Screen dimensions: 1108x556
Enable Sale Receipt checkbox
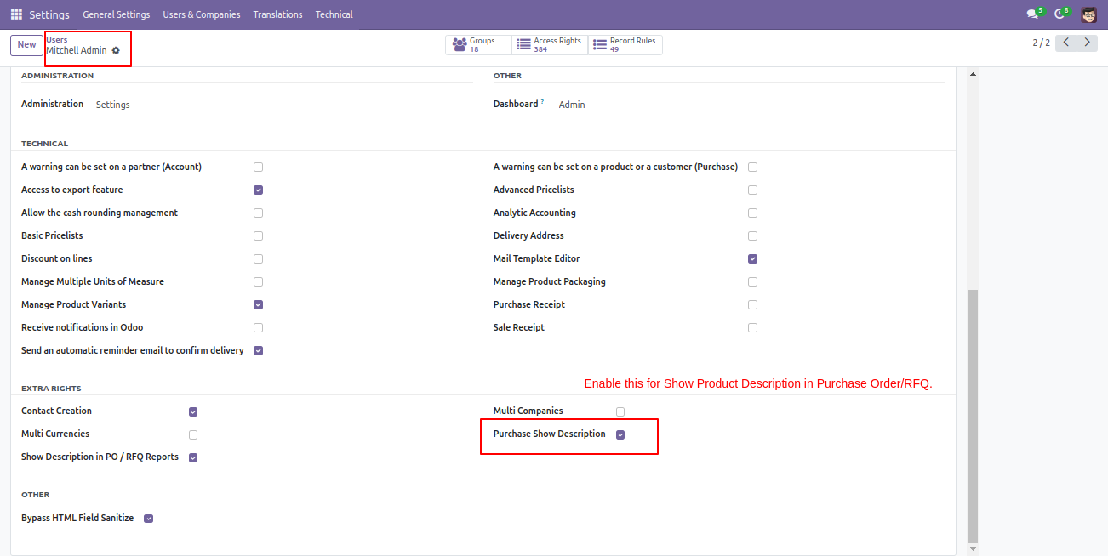coord(752,328)
